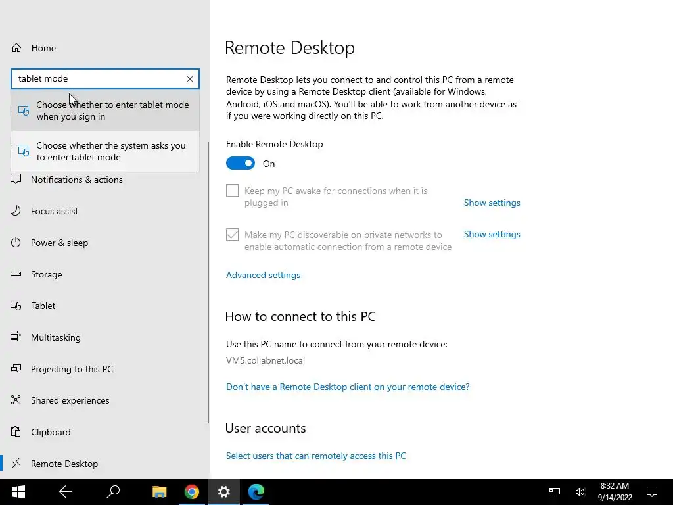Click the Notifications & actions icon

click(16, 179)
